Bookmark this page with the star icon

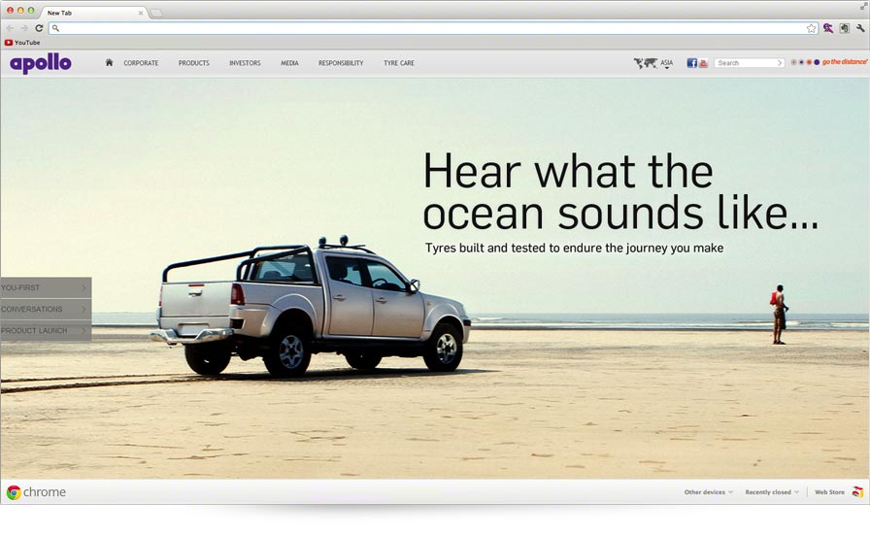click(x=811, y=28)
